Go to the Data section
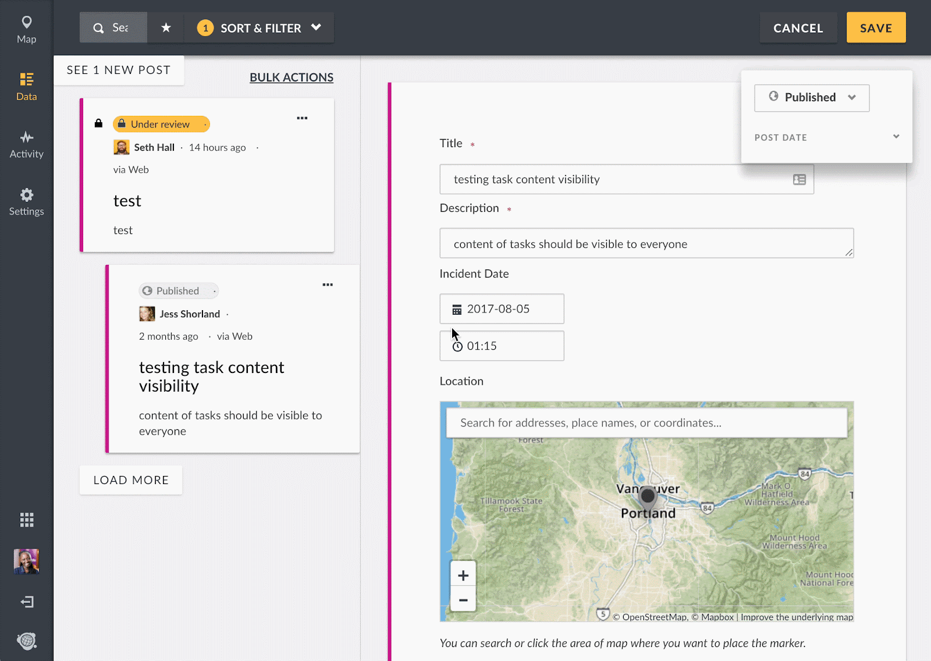The image size is (931, 661). coord(26,87)
